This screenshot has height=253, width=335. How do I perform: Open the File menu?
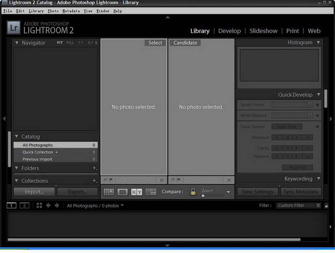click(8, 11)
